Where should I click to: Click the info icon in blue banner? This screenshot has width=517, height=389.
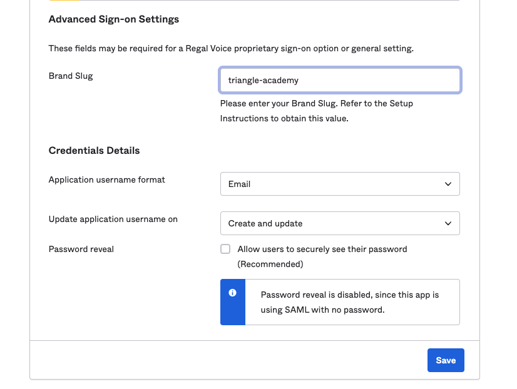pyautogui.click(x=233, y=293)
